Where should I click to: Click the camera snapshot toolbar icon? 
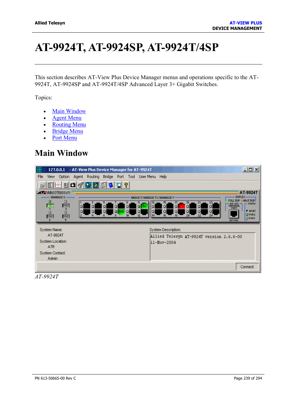[73, 185]
